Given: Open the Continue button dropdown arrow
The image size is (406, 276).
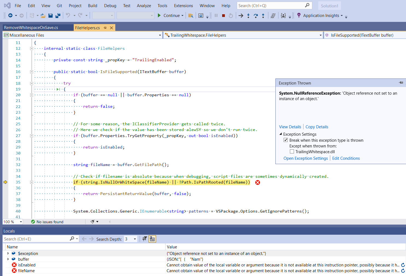Looking at the screenshot, I should pos(183,16).
